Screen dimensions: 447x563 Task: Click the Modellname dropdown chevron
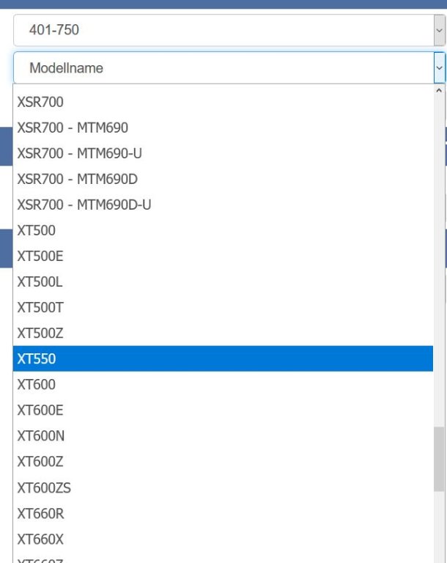pos(440,68)
